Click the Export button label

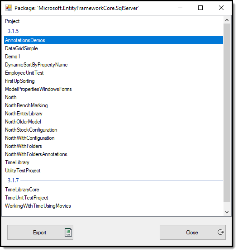[39, 233]
